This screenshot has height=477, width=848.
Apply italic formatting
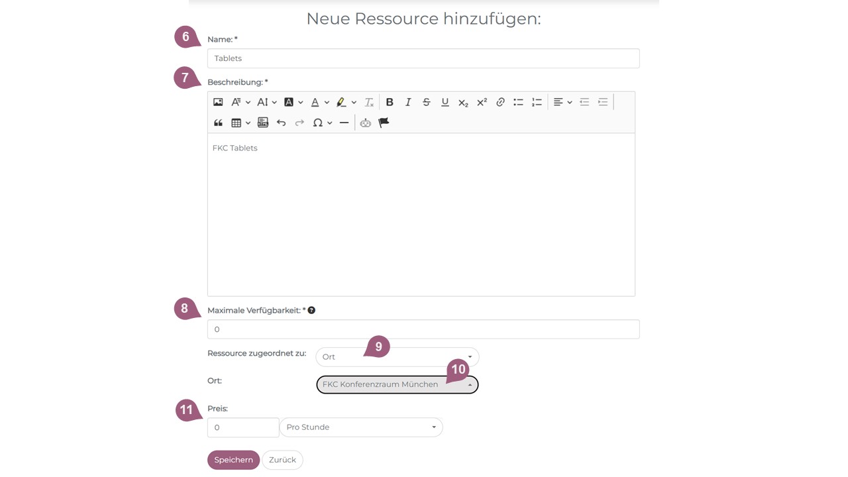[x=408, y=102]
